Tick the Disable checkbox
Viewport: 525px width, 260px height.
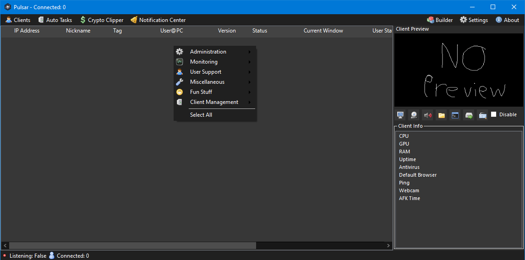(x=493, y=114)
